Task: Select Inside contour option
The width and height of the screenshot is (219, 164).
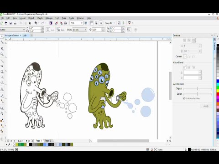Action: click(x=189, y=40)
